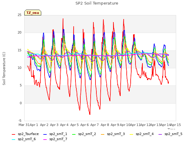Screen dimensions: 194x145
Task: Click the Apr 6 x-axis tick label
Action: 85,125
